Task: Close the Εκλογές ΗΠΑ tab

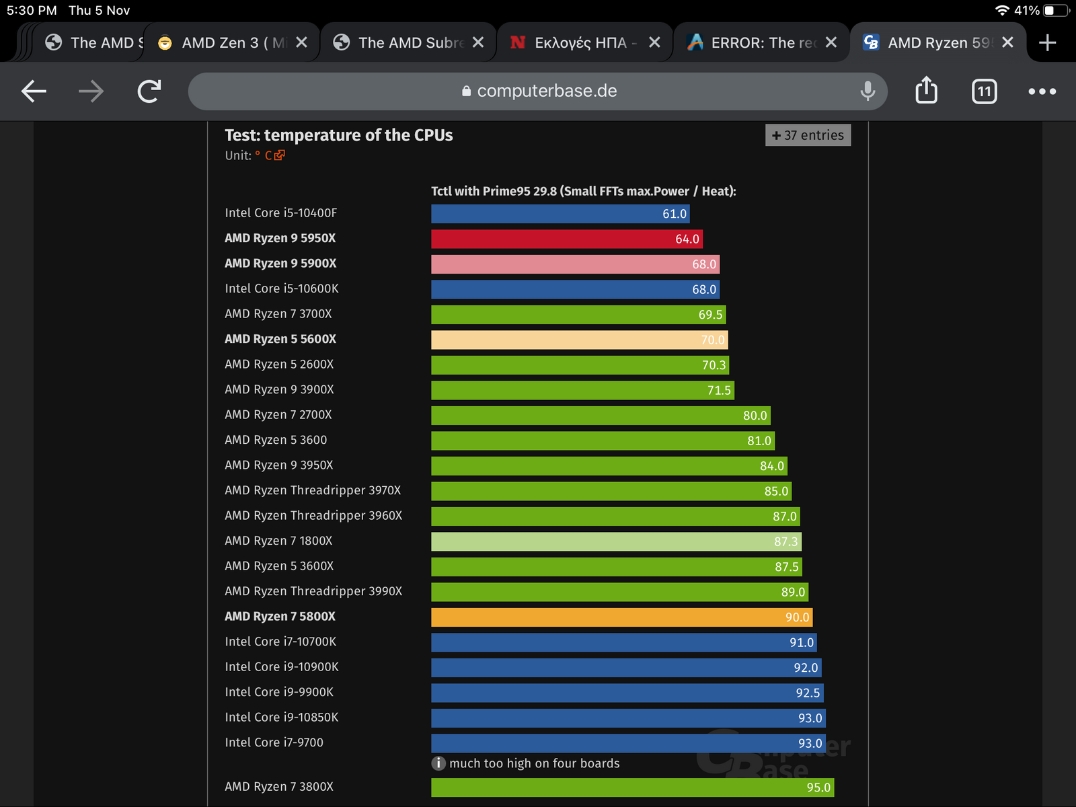Action: click(654, 42)
